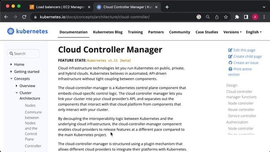
Task: Open the Partners nav item
Action: (x=156, y=32)
